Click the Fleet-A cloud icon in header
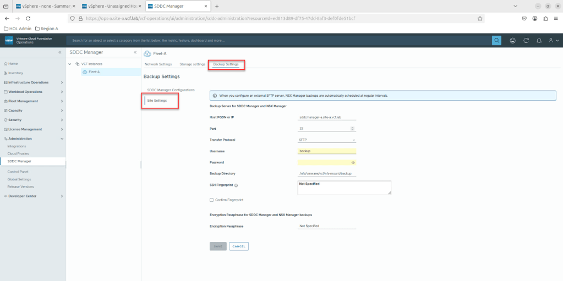 [147, 54]
